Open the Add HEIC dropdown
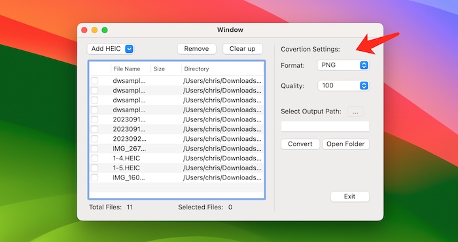Image resolution: width=458 pixels, height=242 pixels. point(111,49)
